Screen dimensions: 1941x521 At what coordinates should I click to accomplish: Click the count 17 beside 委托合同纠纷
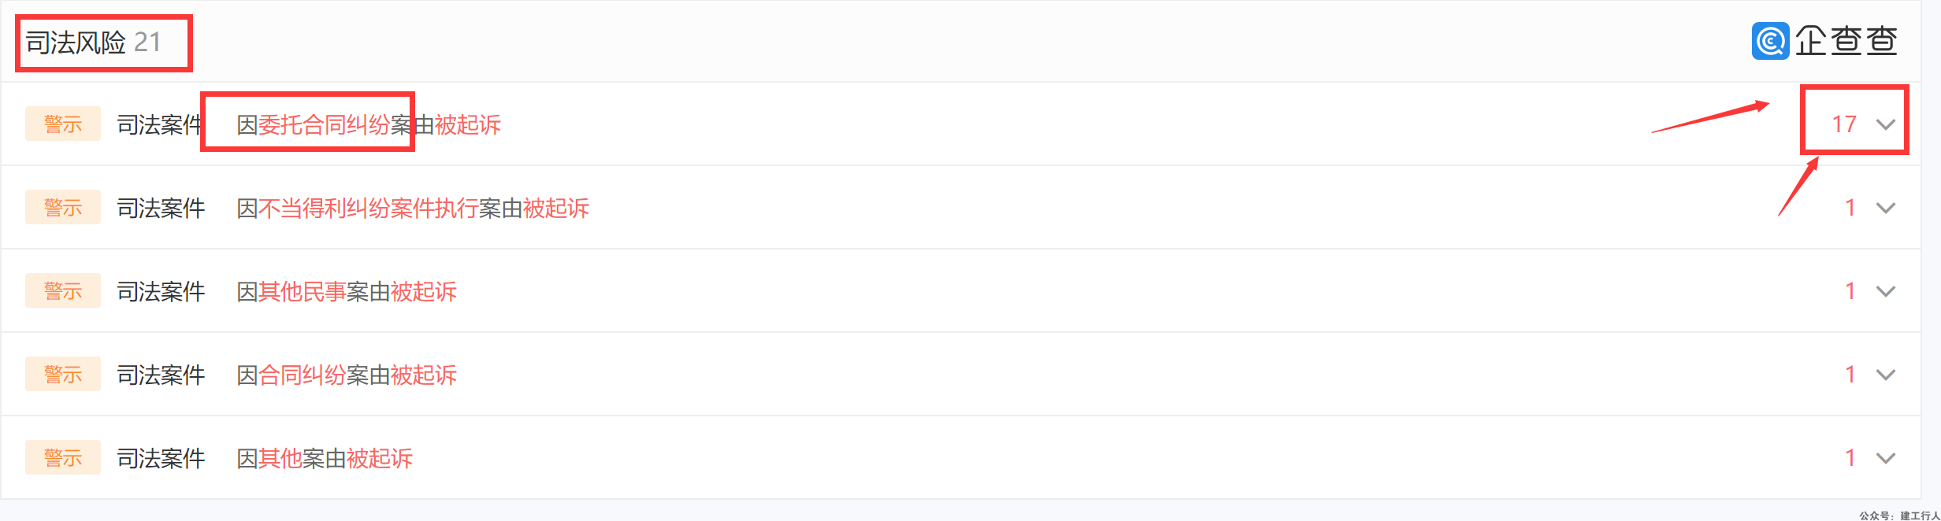pyautogui.click(x=1844, y=124)
